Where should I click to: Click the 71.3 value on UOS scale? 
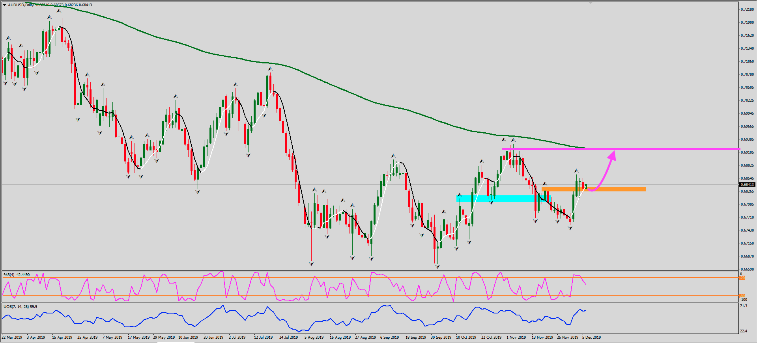[x=744, y=306]
